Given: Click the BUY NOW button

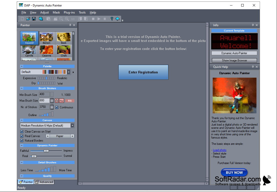Looking at the screenshot, I should pyautogui.click(x=234, y=173).
